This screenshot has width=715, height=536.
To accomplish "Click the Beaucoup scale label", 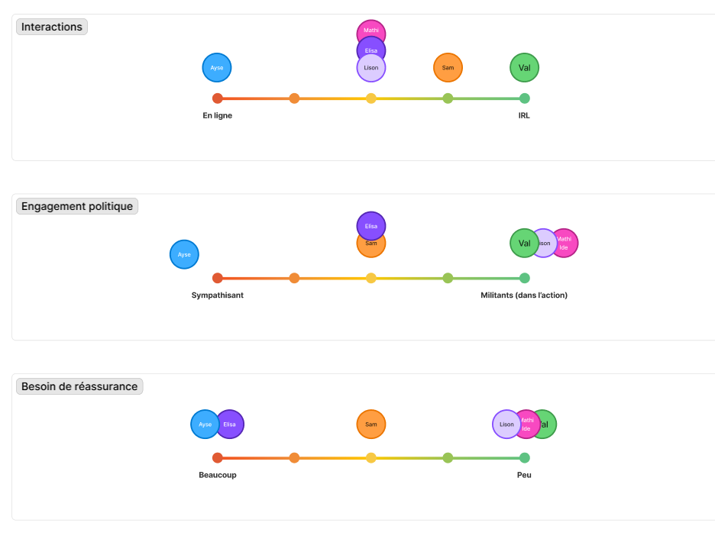I will [218, 475].
